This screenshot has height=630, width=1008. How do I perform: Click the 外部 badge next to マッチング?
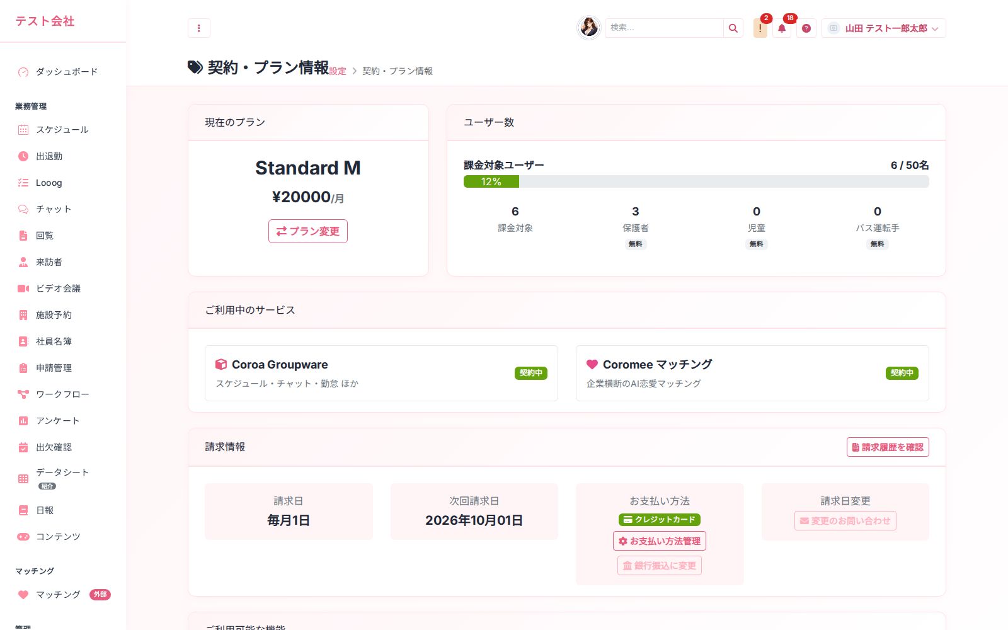pos(100,595)
